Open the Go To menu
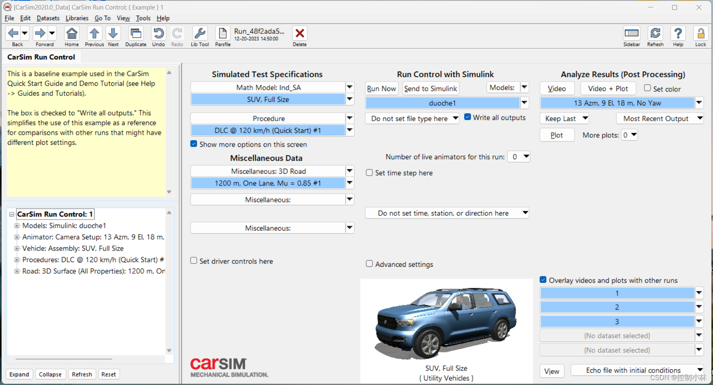The width and height of the screenshot is (713, 385). pyautogui.click(x=103, y=18)
